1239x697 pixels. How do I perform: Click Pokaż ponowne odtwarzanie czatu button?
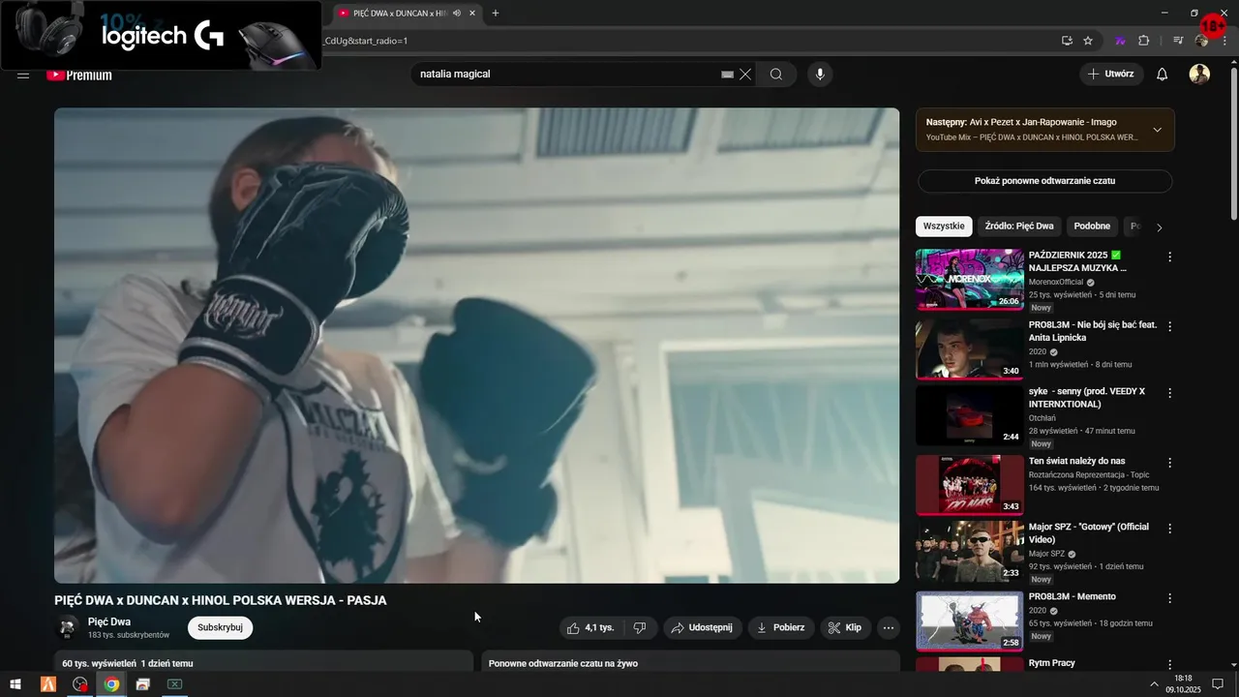[x=1044, y=181]
